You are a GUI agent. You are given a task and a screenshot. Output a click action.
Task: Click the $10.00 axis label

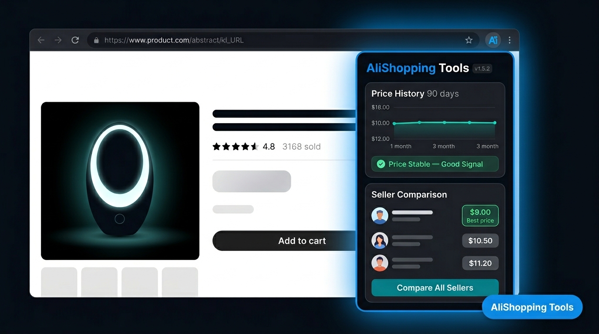click(380, 123)
